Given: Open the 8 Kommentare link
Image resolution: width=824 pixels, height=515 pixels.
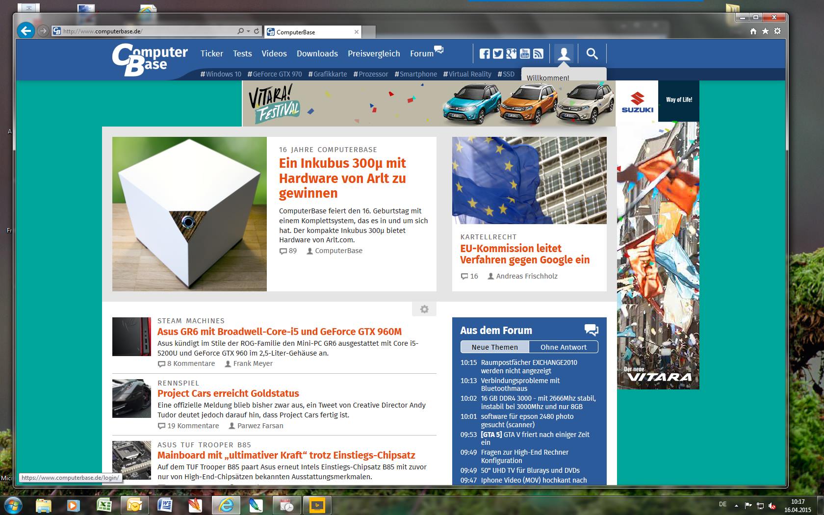Looking at the screenshot, I should point(186,363).
